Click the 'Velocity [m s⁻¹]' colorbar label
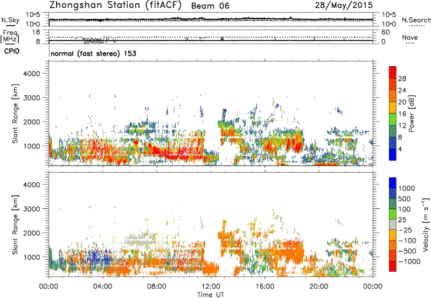 click(x=426, y=225)
